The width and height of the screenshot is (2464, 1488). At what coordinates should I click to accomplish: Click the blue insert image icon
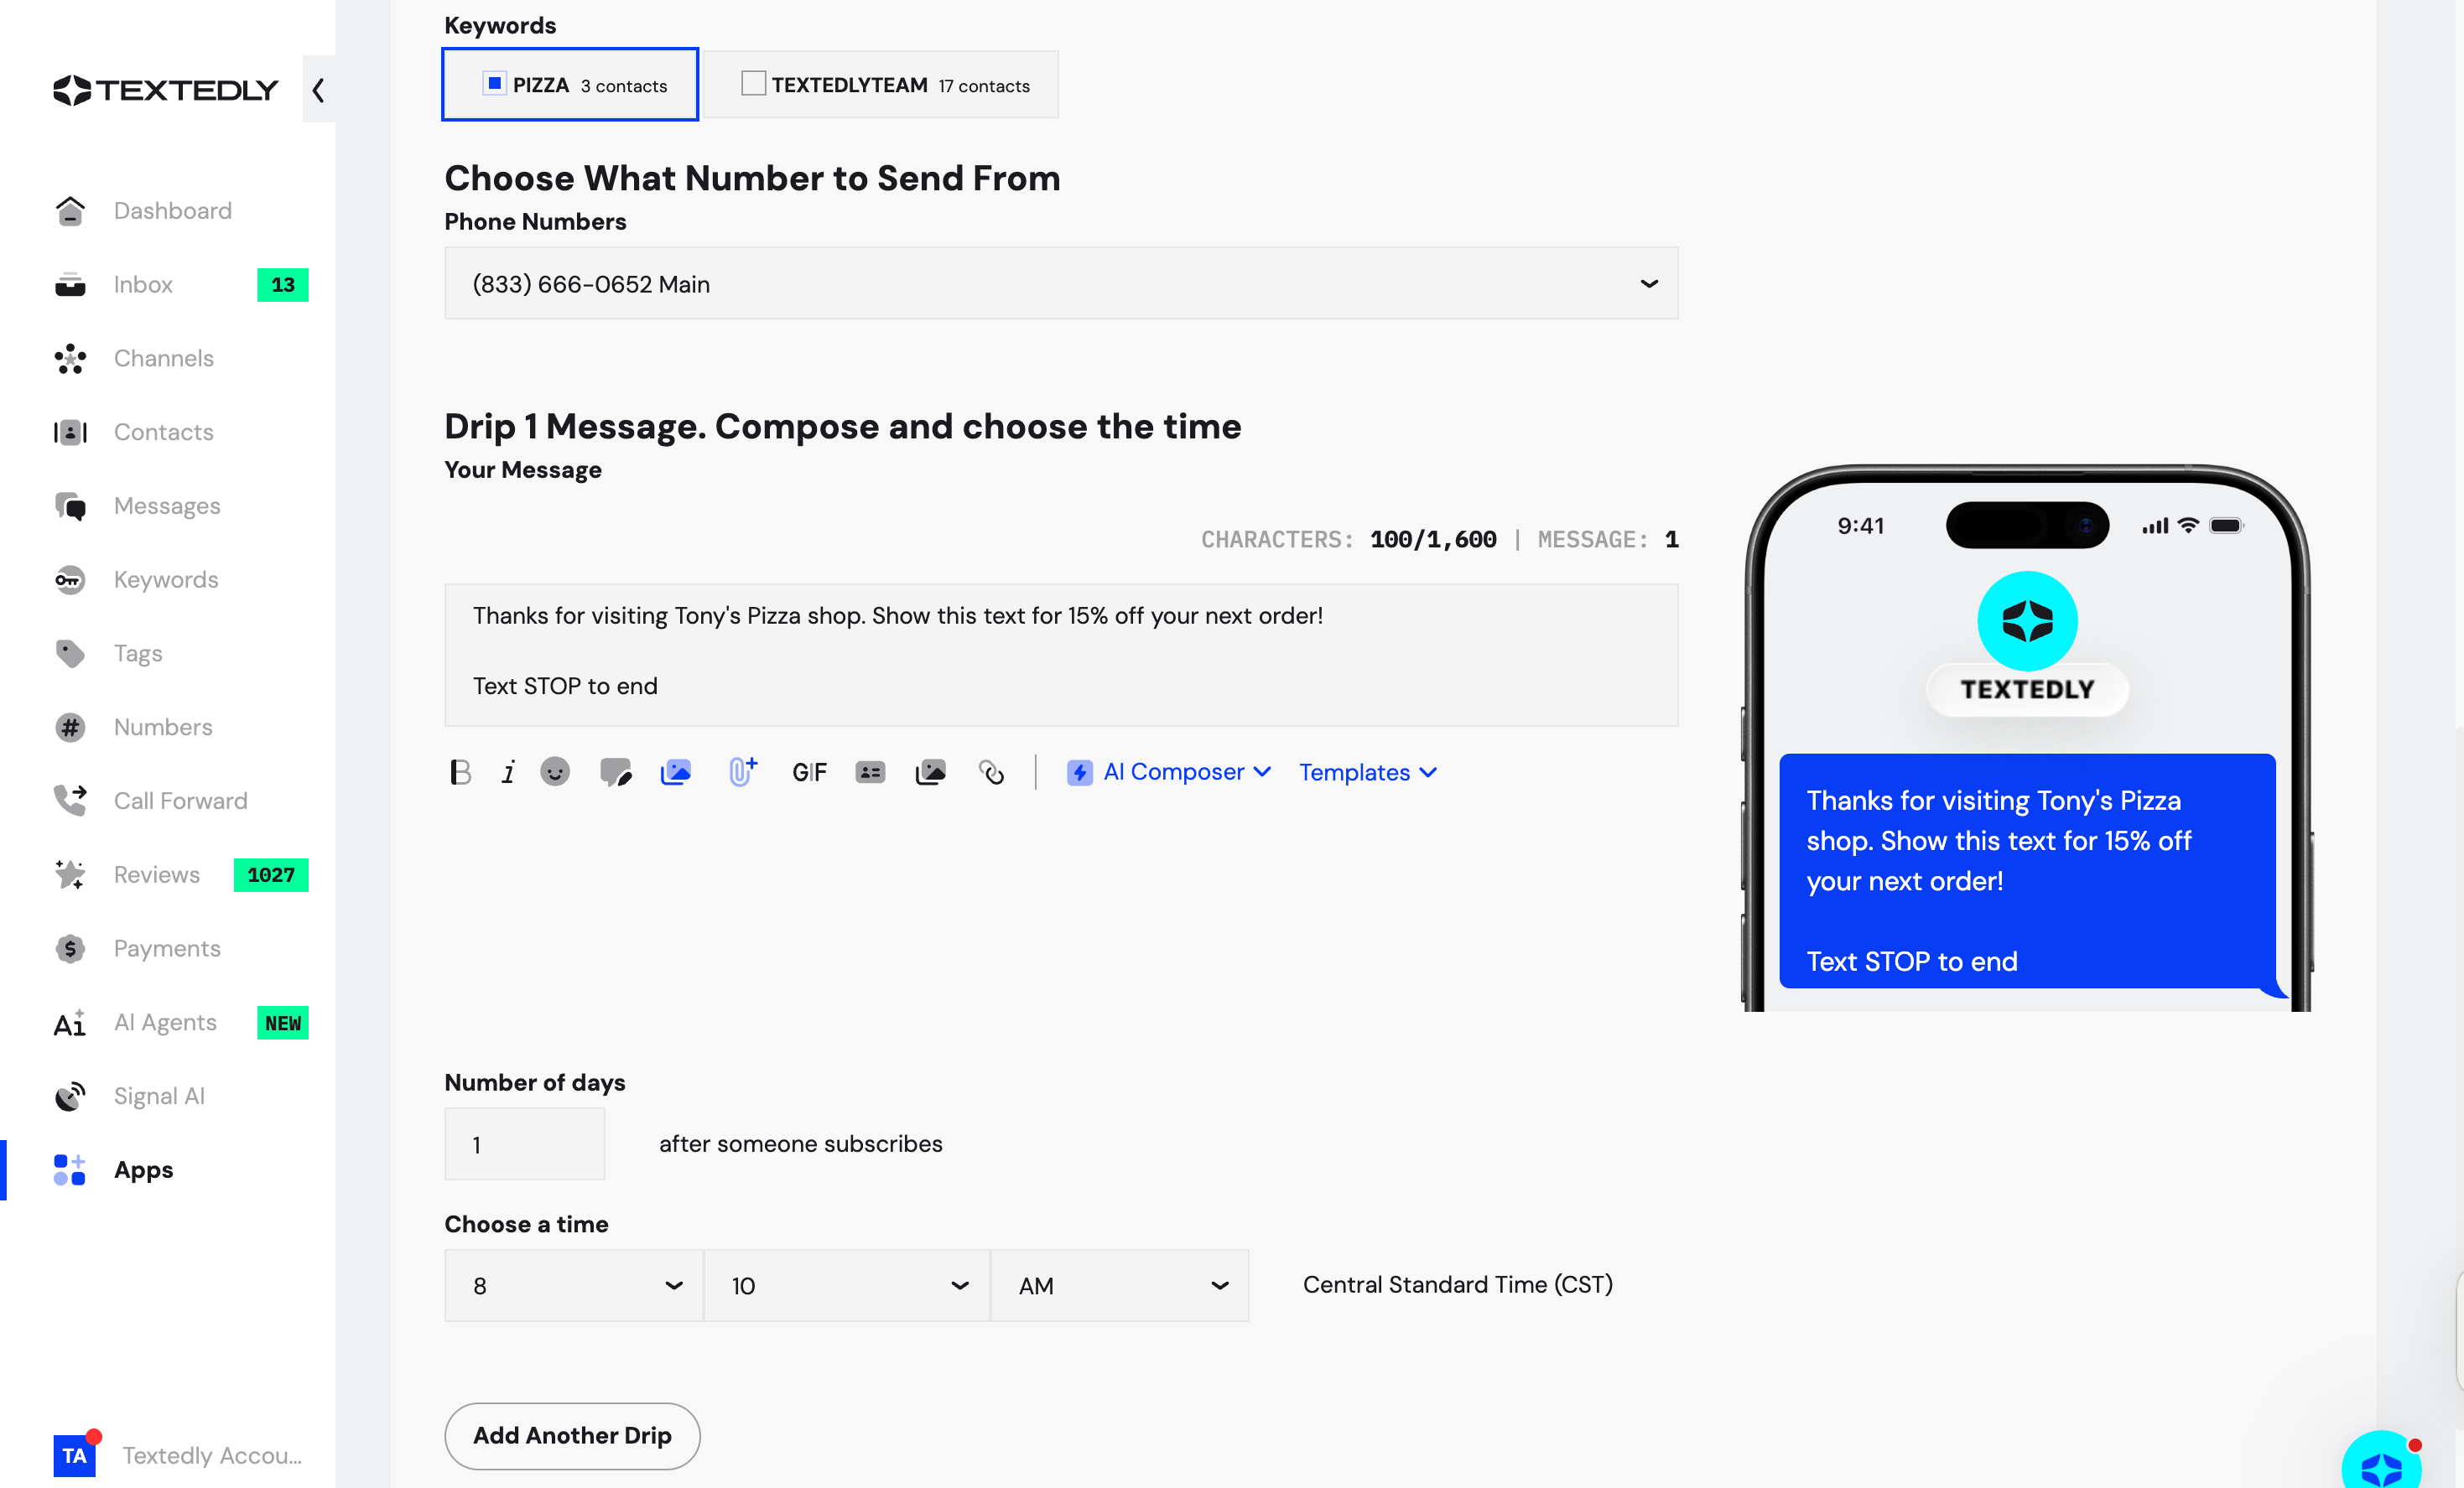[676, 771]
